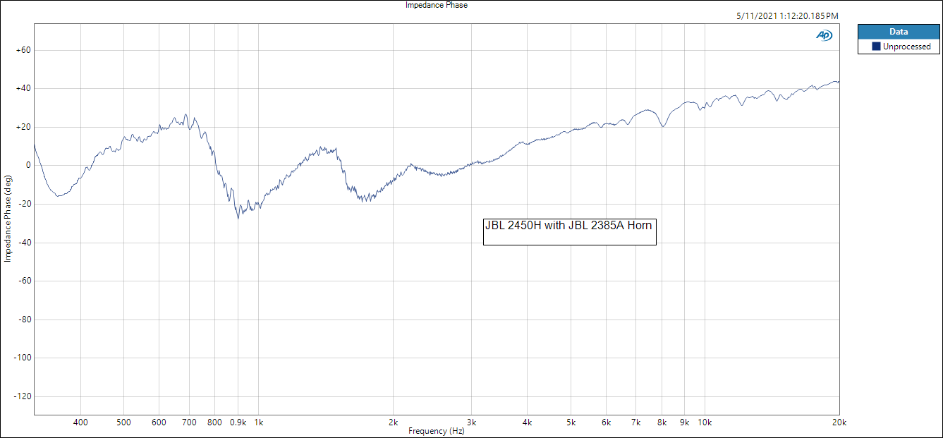Click the +20 Y-axis tick label

22,127
